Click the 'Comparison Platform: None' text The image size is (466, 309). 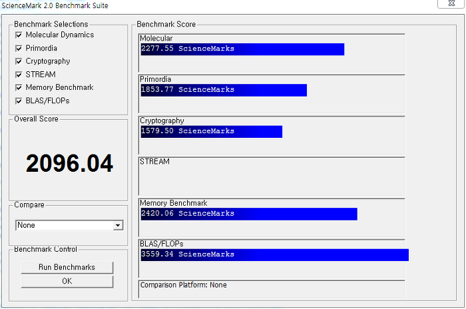click(183, 285)
